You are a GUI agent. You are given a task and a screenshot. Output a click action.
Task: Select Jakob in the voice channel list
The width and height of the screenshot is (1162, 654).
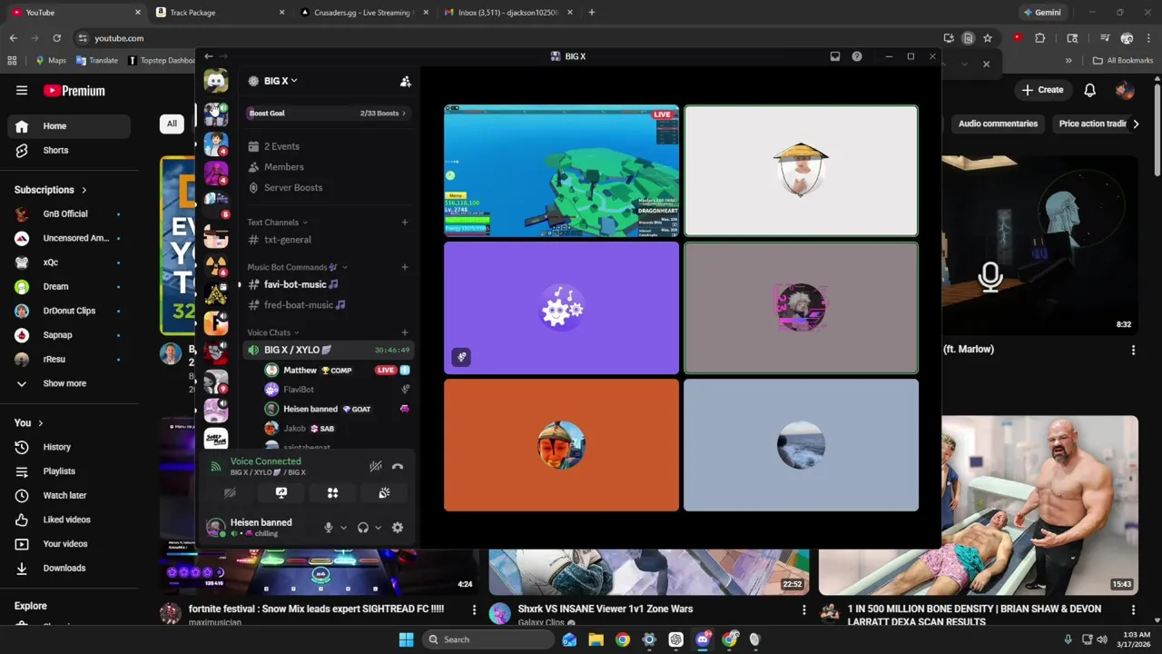coord(336,429)
